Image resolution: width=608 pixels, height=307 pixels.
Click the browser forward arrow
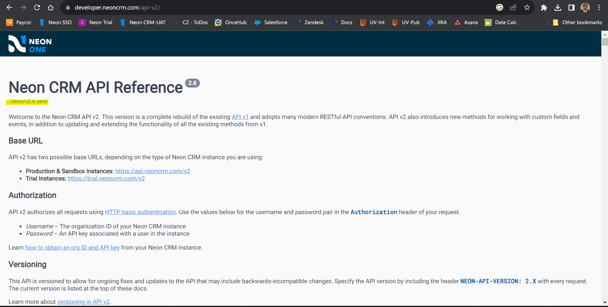(x=23, y=7)
